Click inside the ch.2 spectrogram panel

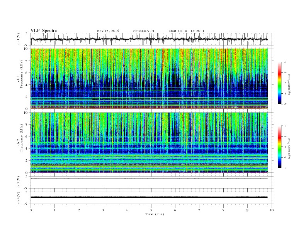(x=149, y=142)
